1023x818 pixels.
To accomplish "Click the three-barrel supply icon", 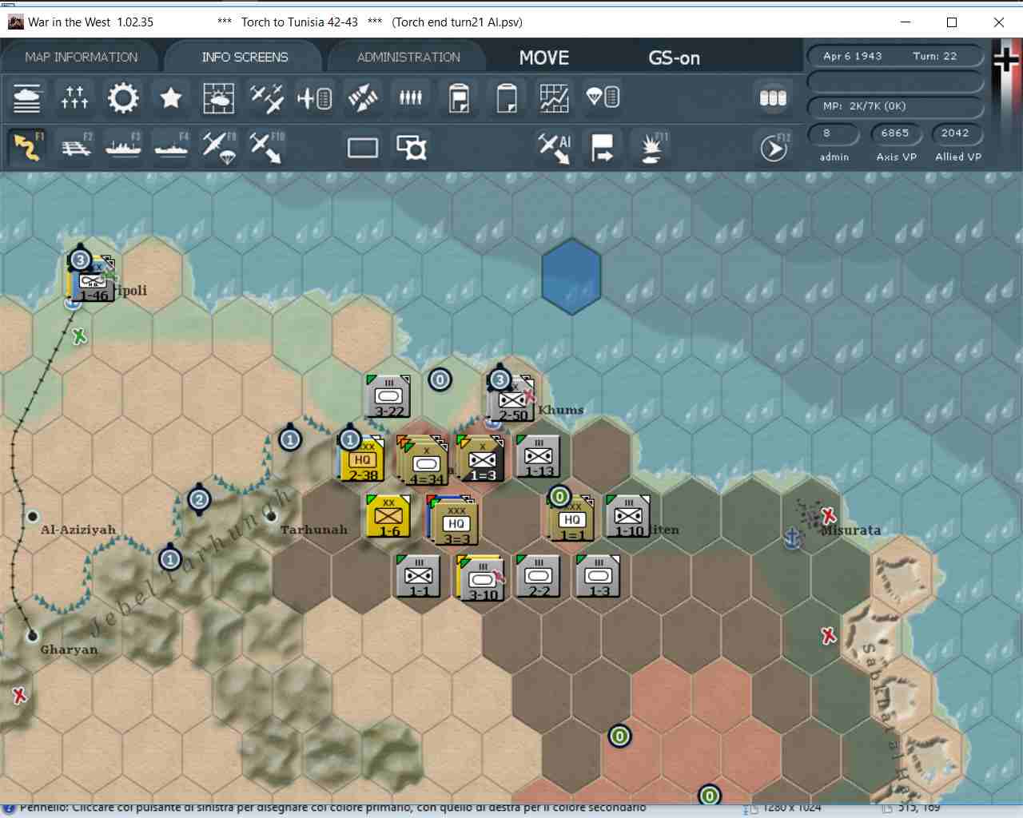I will pyautogui.click(x=773, y=97).
